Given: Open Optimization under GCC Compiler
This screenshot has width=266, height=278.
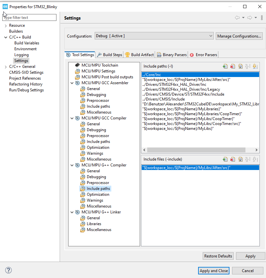Looking at the screenshot, I should 98,147.
